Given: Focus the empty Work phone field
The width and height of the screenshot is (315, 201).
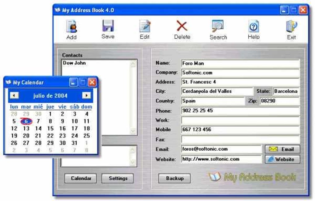Looking at the screenshot, I should tap(240, 120).
